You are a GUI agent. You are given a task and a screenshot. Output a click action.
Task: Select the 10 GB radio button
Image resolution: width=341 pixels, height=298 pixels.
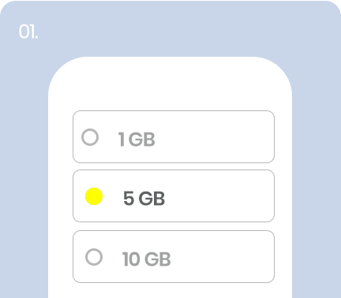pos(94,257)
